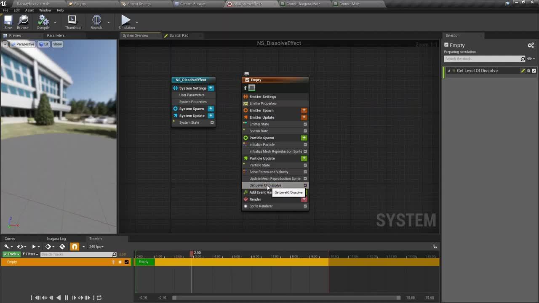Disable the Particle State module

coord(305,165)
